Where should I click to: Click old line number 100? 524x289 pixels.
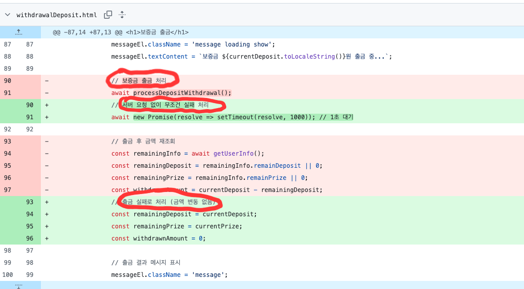[x=8, y=275]
